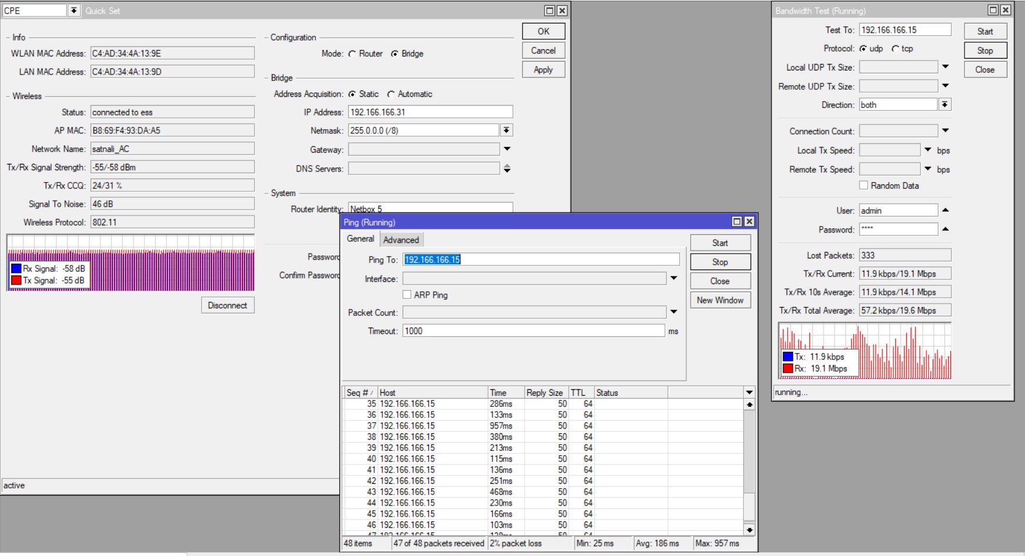Expand the Ping Interface field arrow
The height and width of the screenshot is (556, 1025).
point(674,278)
